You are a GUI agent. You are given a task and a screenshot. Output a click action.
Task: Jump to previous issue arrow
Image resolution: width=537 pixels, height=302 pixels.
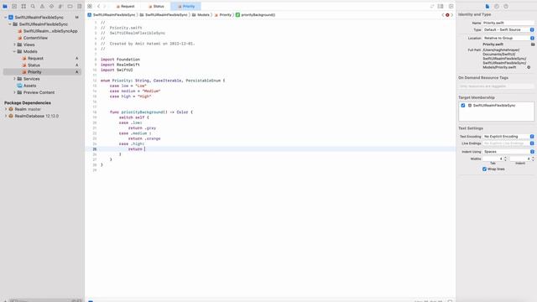click(443, 15)
